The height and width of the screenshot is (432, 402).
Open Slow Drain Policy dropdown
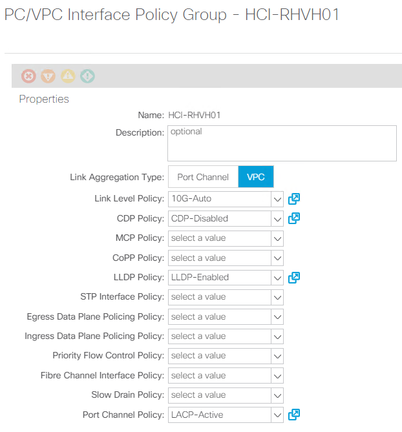277,395
